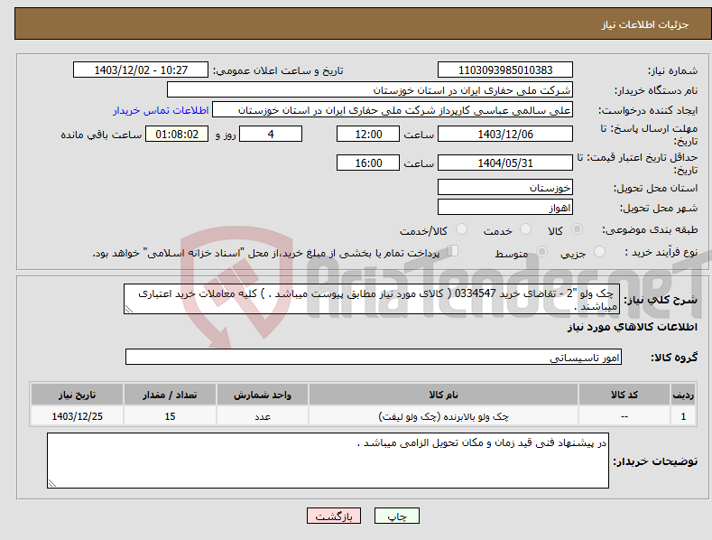Click the ایجاد کننده درخواست field

tap(393, 110)
